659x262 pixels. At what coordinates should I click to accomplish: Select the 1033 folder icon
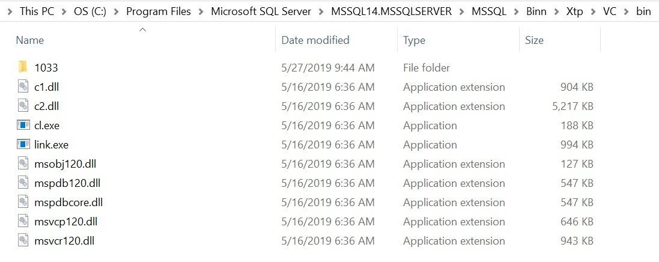(x=23, y=67)
